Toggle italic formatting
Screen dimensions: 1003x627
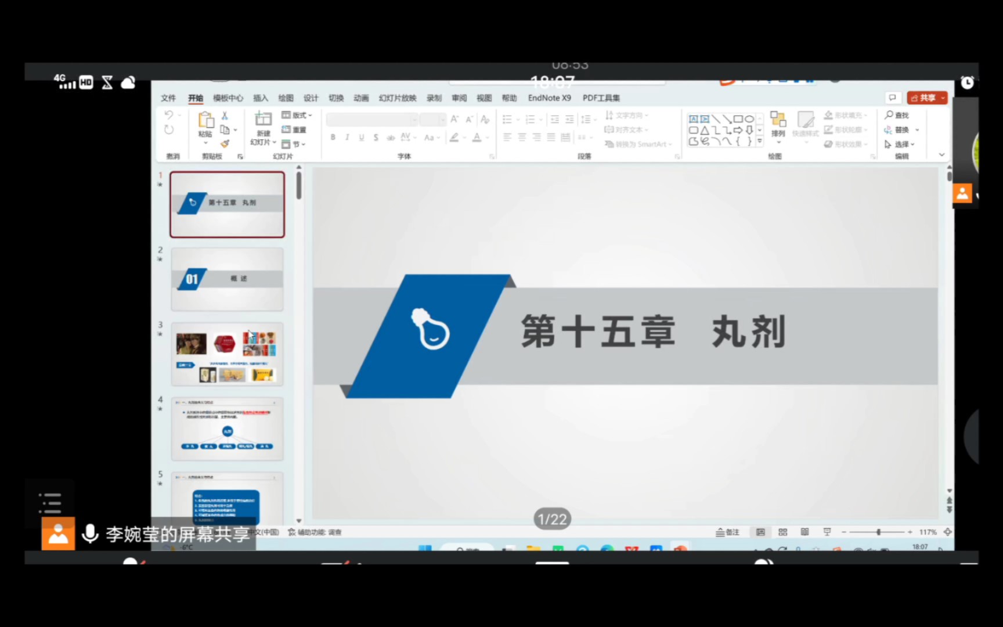tap(347, 138)
